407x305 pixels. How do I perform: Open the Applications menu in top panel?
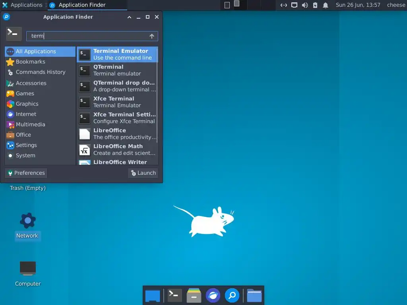pyautogui.click(x=22, y=5)
